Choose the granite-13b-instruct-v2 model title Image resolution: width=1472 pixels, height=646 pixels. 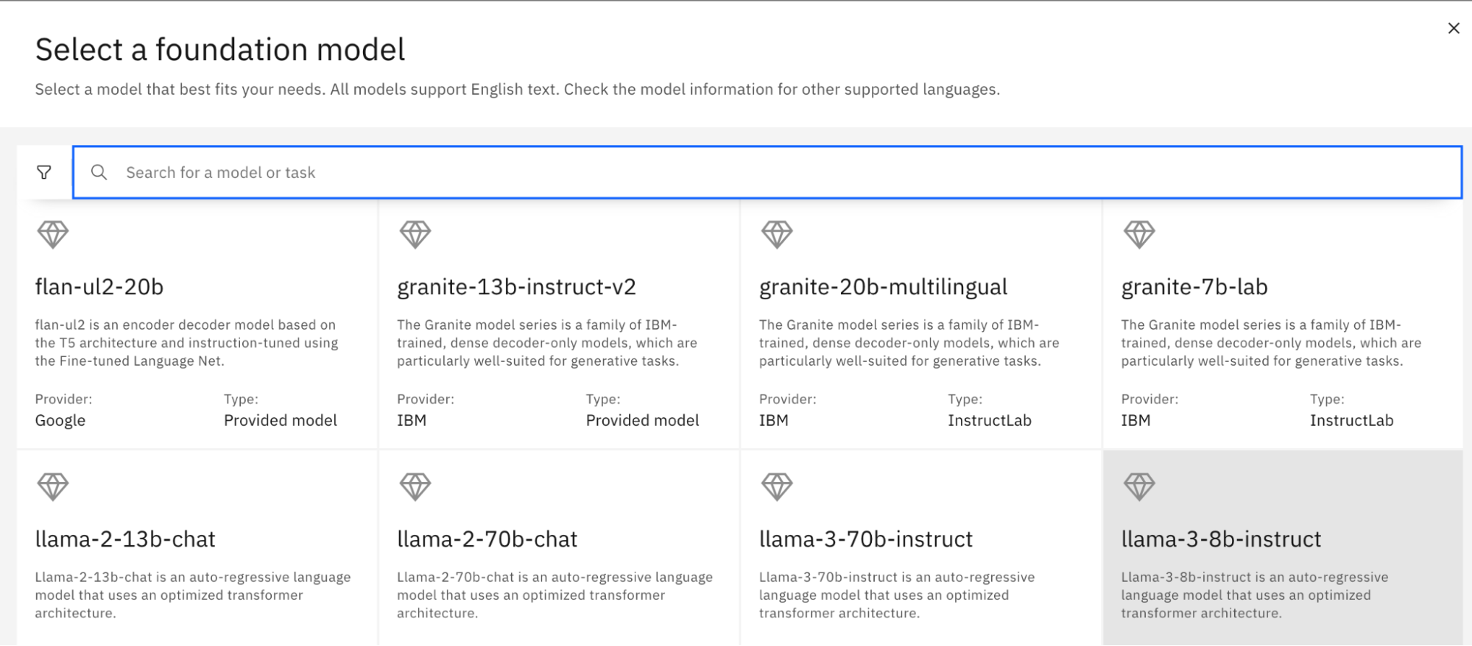click(x=516, y=287)
